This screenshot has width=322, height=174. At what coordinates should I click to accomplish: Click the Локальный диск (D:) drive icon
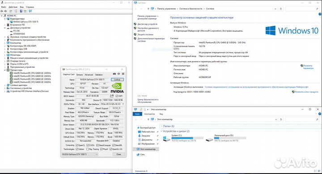click(209, 139)
